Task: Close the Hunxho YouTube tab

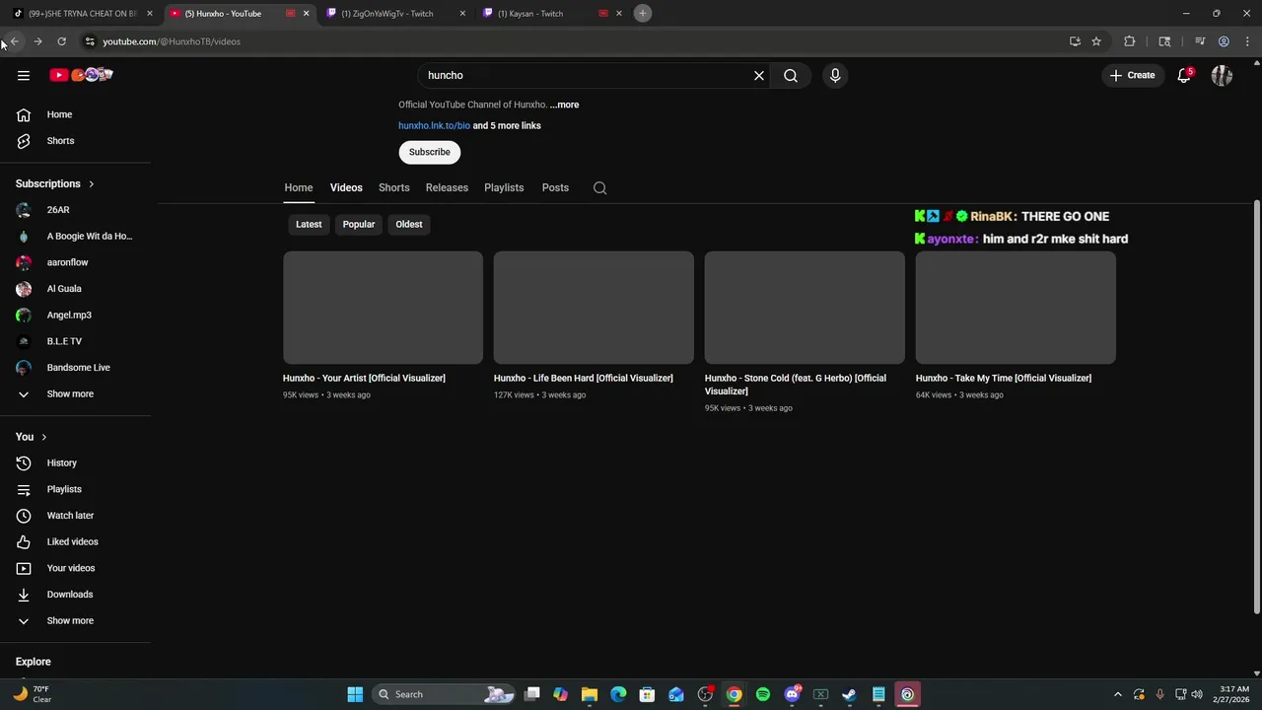Action: click(306, 13)
